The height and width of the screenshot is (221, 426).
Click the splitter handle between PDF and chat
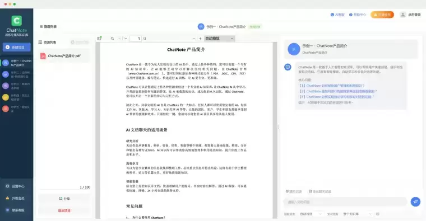tap(279, 127)
